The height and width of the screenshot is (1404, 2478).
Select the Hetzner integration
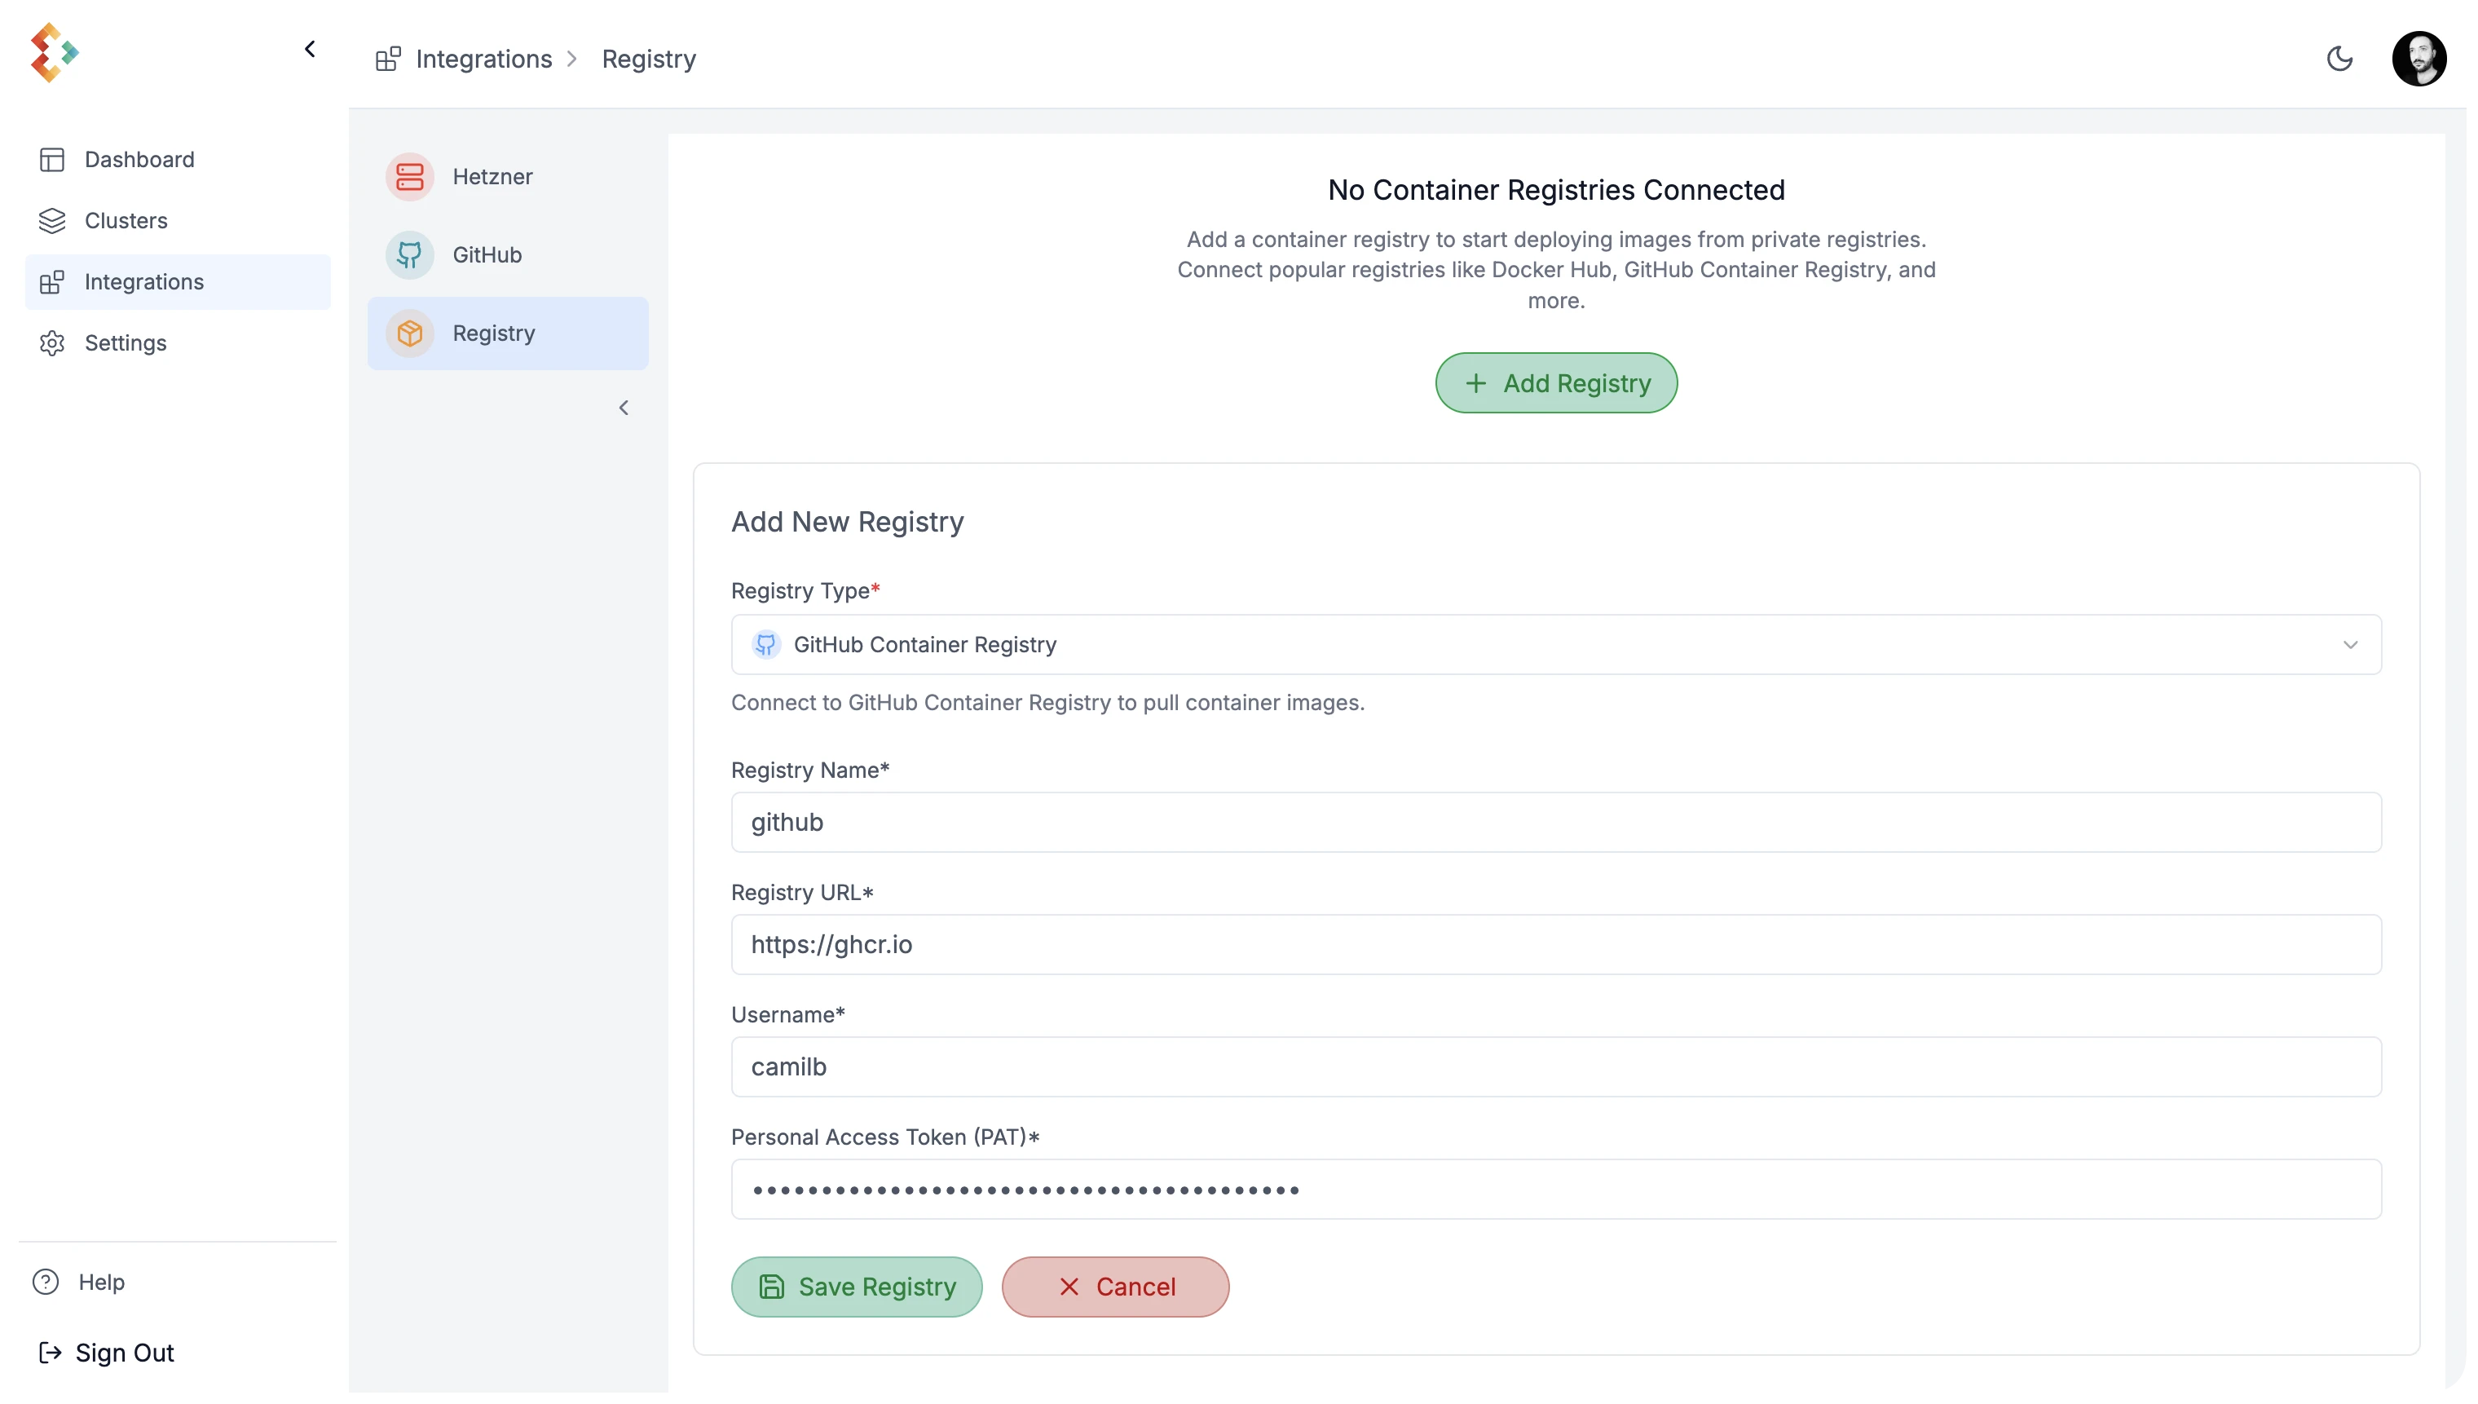509,178
